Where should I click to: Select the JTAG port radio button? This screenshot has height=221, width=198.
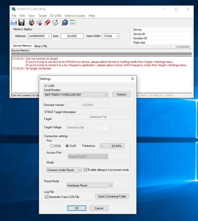pos(51,146)
